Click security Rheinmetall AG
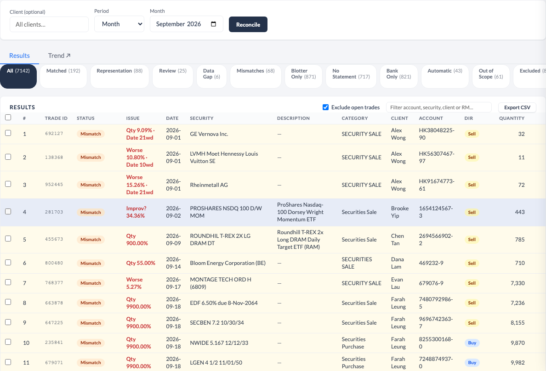Viewport: 546px width, 371px height. coord(209,185)
